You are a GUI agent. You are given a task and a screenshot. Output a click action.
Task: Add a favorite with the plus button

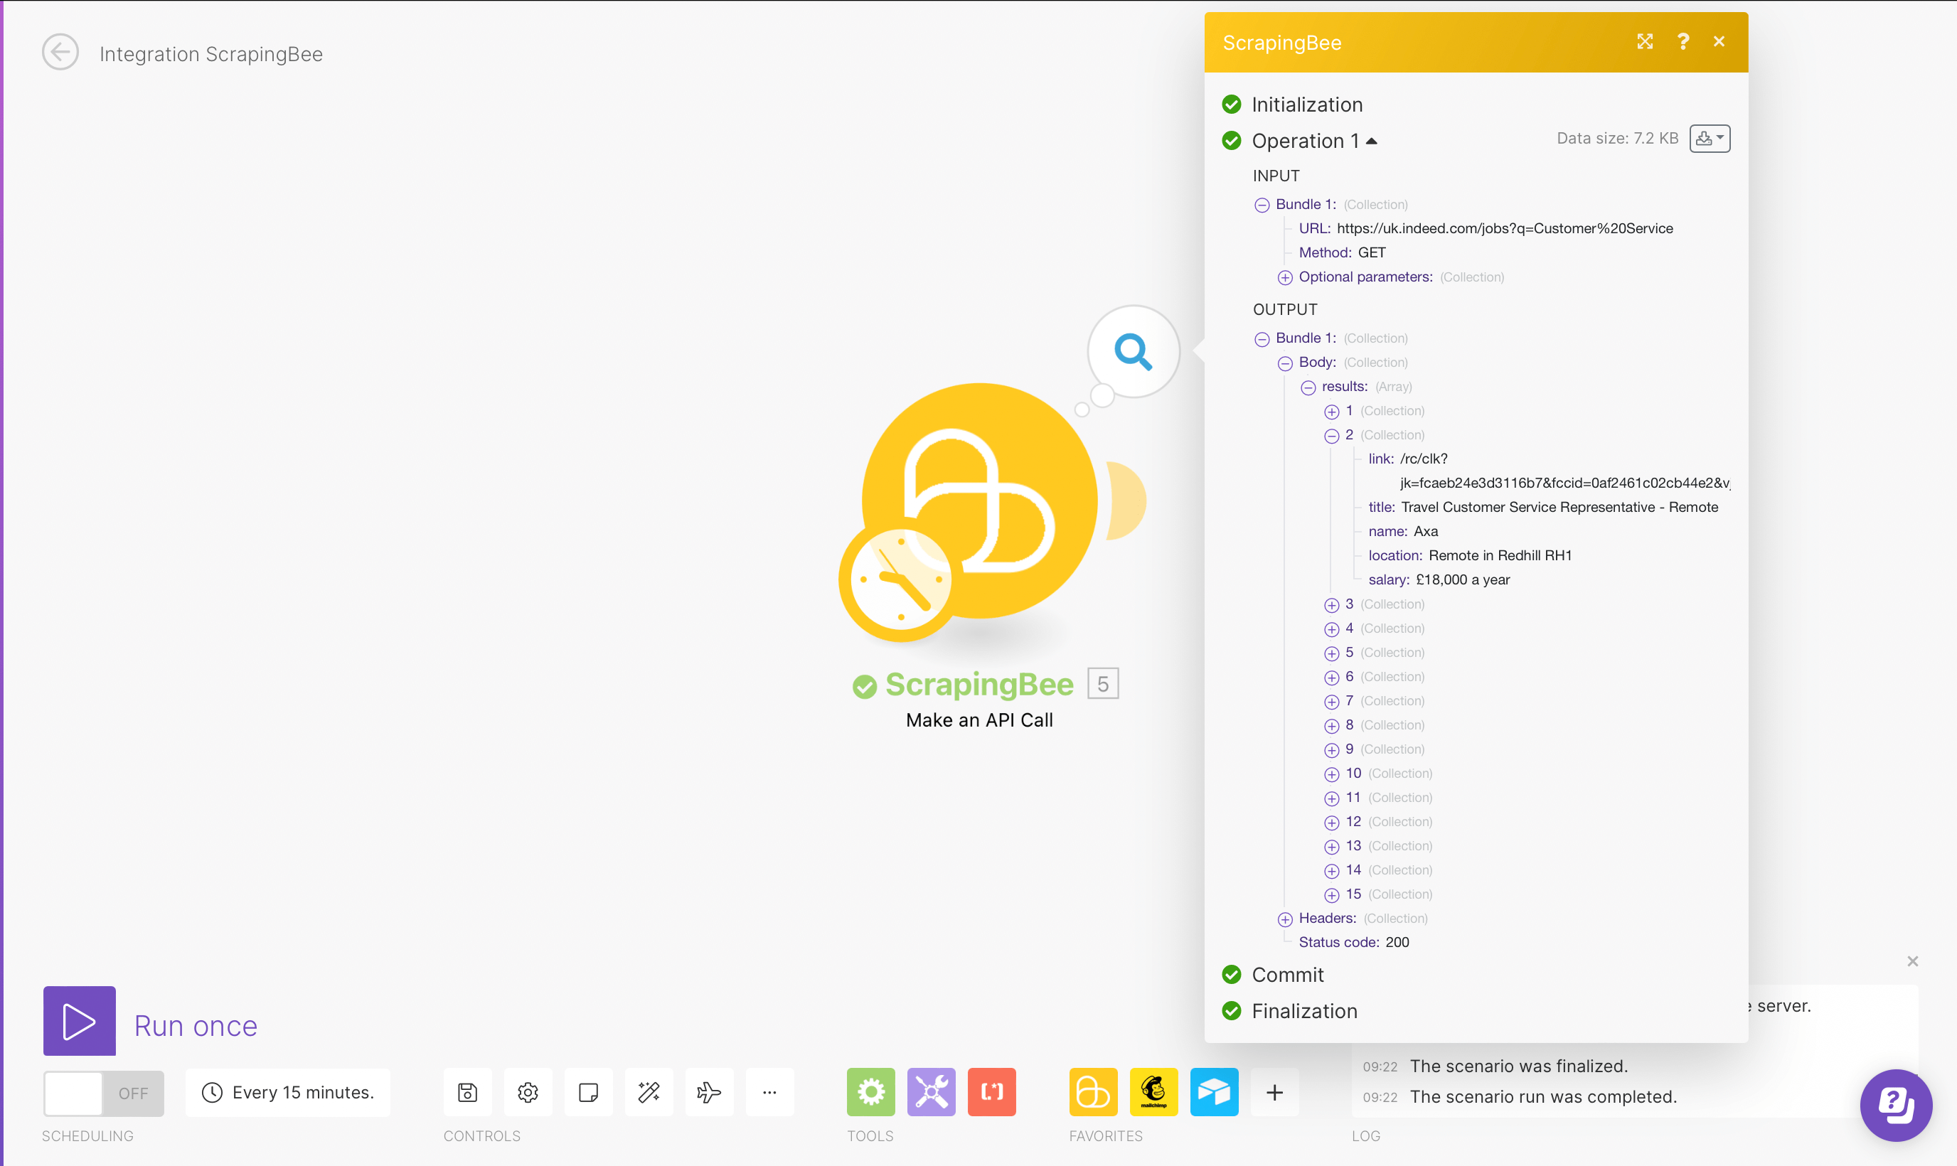(x=1274, y=1093)
